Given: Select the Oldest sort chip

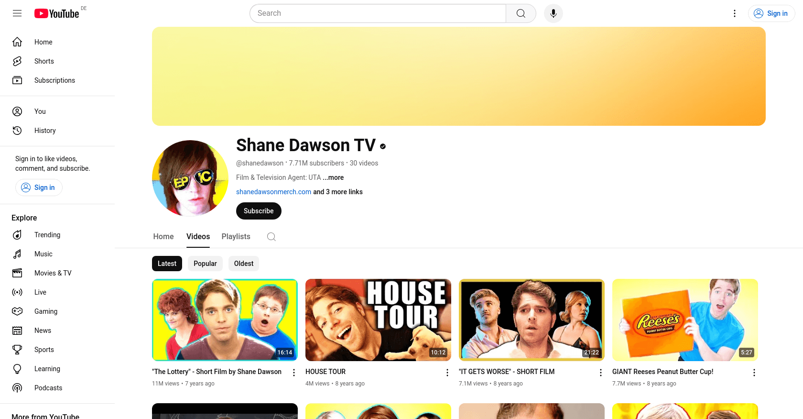Looking at the screenshot, I should [x=244, y=264].
